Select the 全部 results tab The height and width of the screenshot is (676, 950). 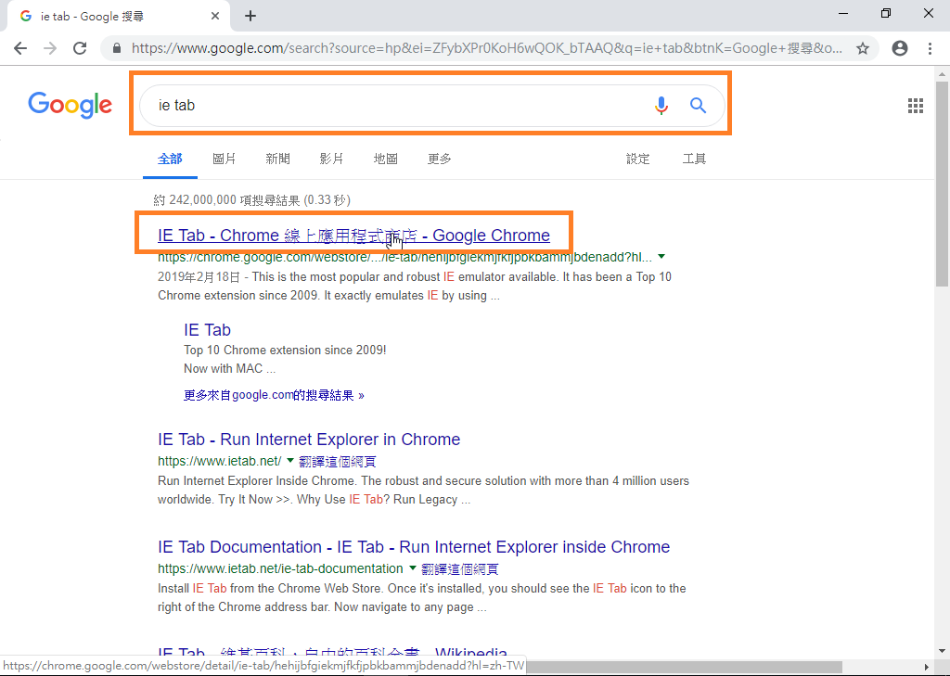171,159
